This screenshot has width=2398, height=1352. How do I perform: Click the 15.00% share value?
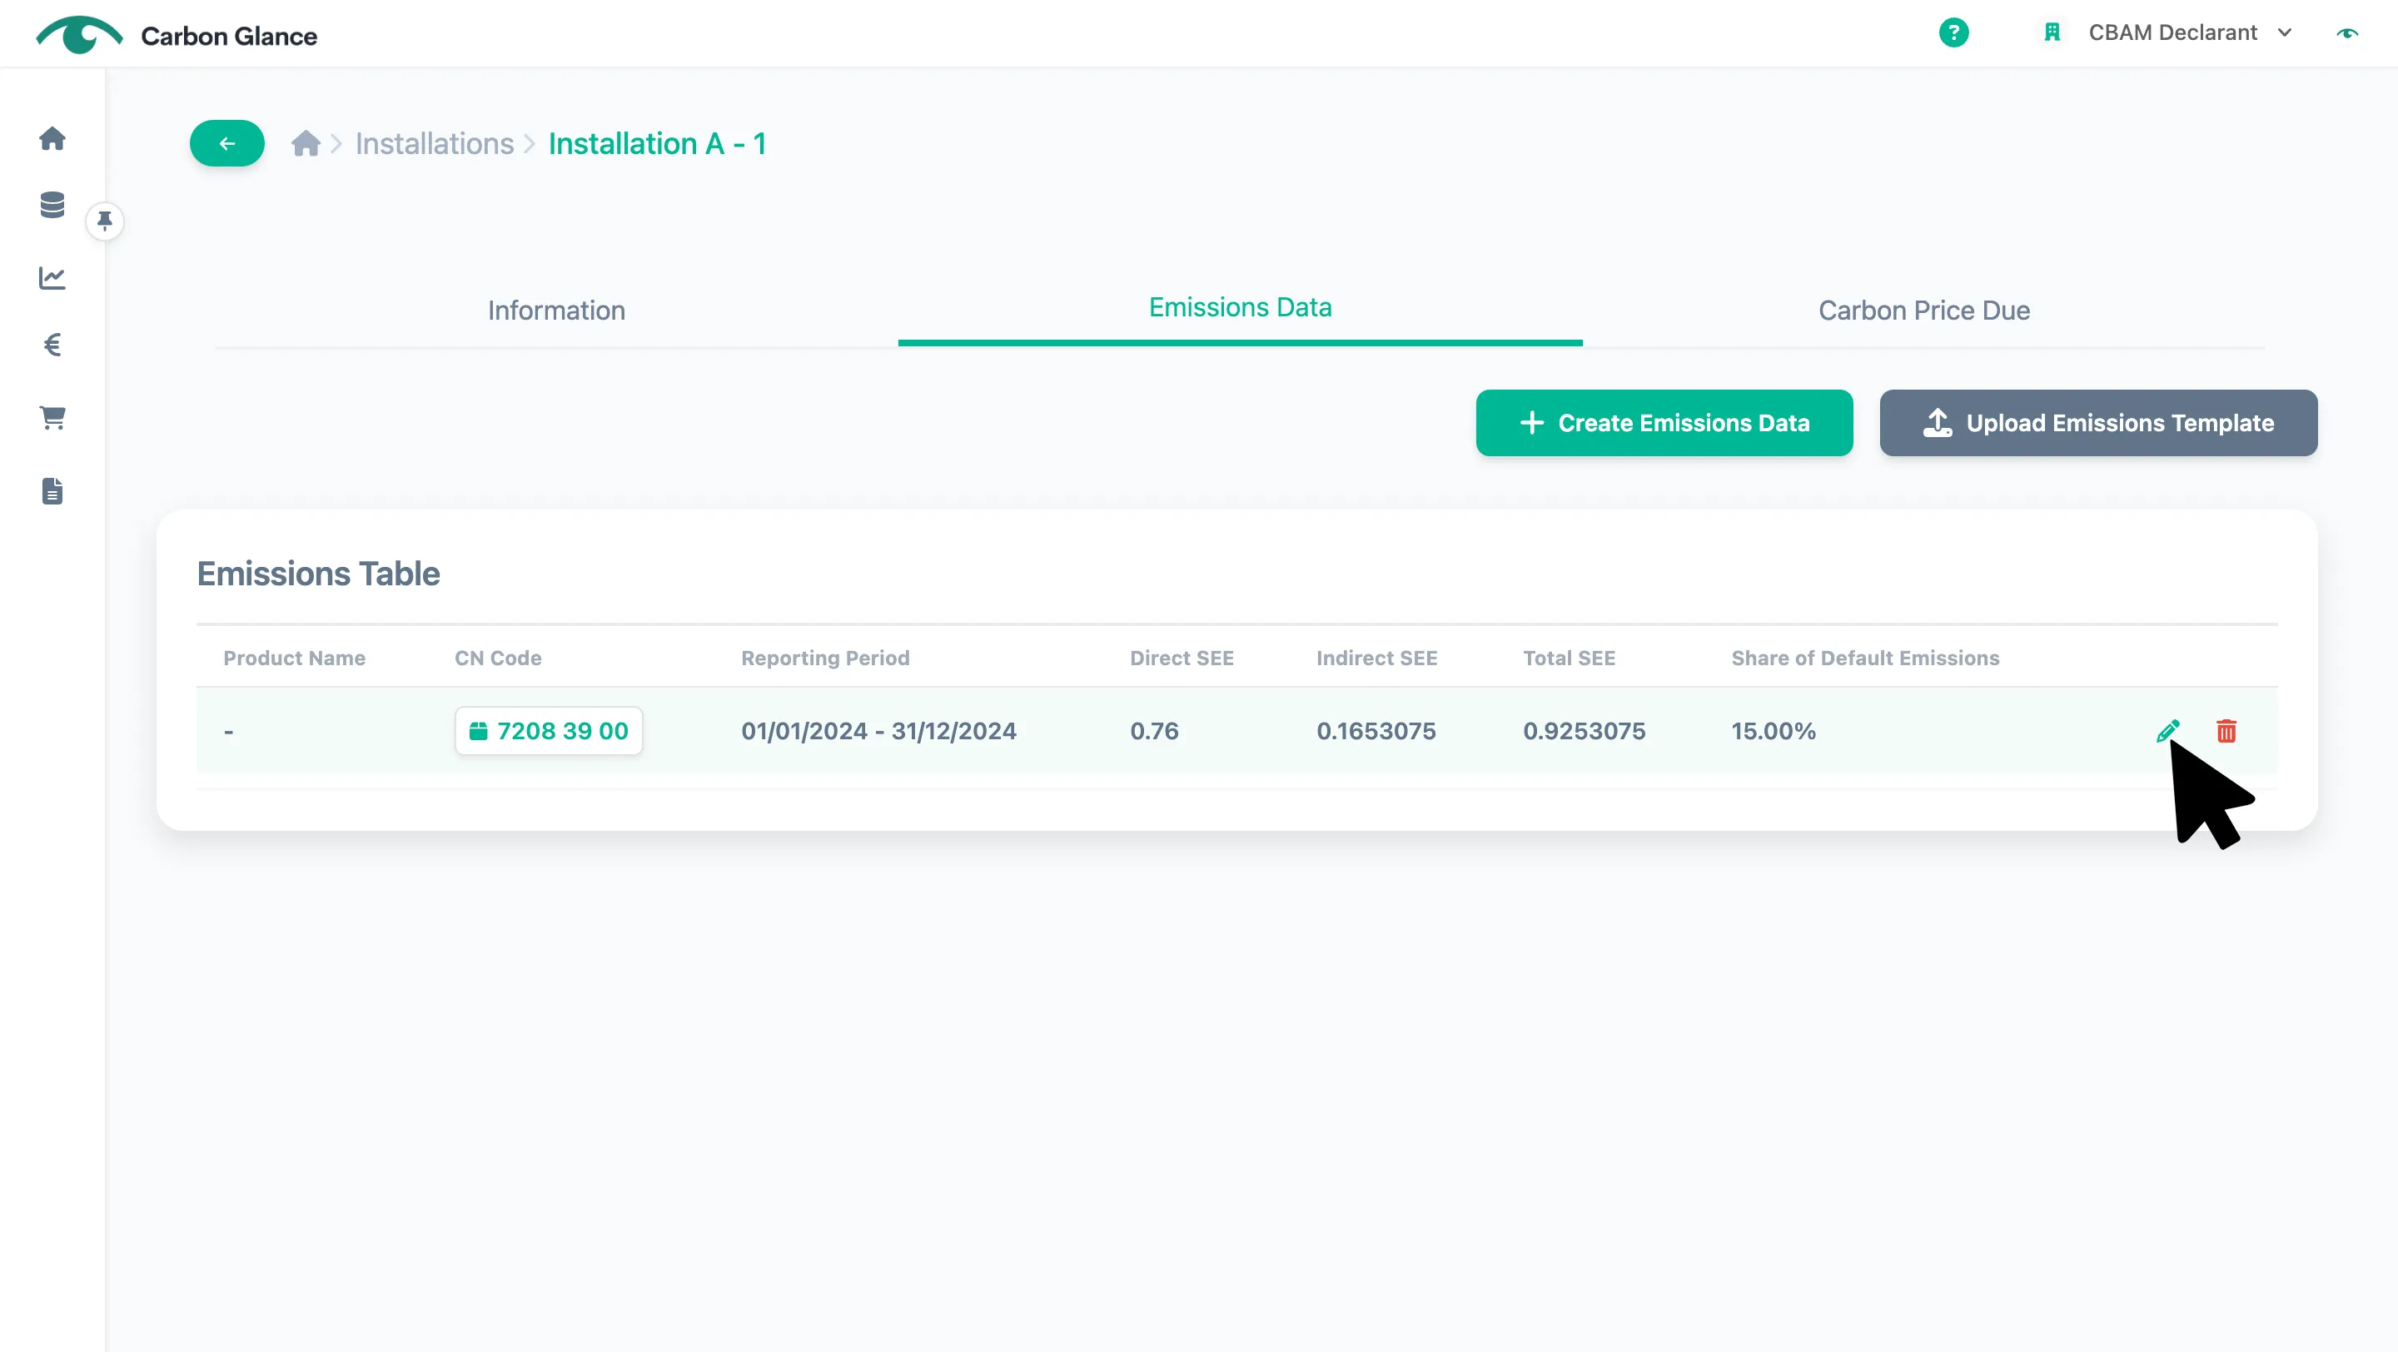(x=1774, y=730)
